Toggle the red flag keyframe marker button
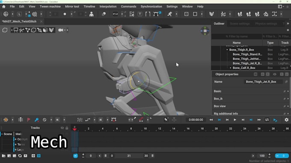The width and height of the screenshot is (291, 163). coord(29,120)
